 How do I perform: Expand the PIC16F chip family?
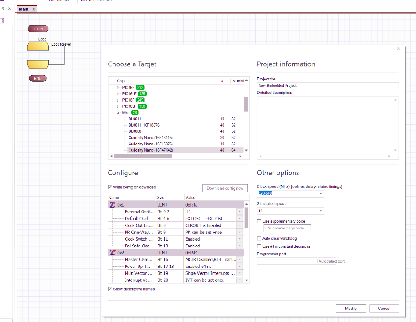118,88
